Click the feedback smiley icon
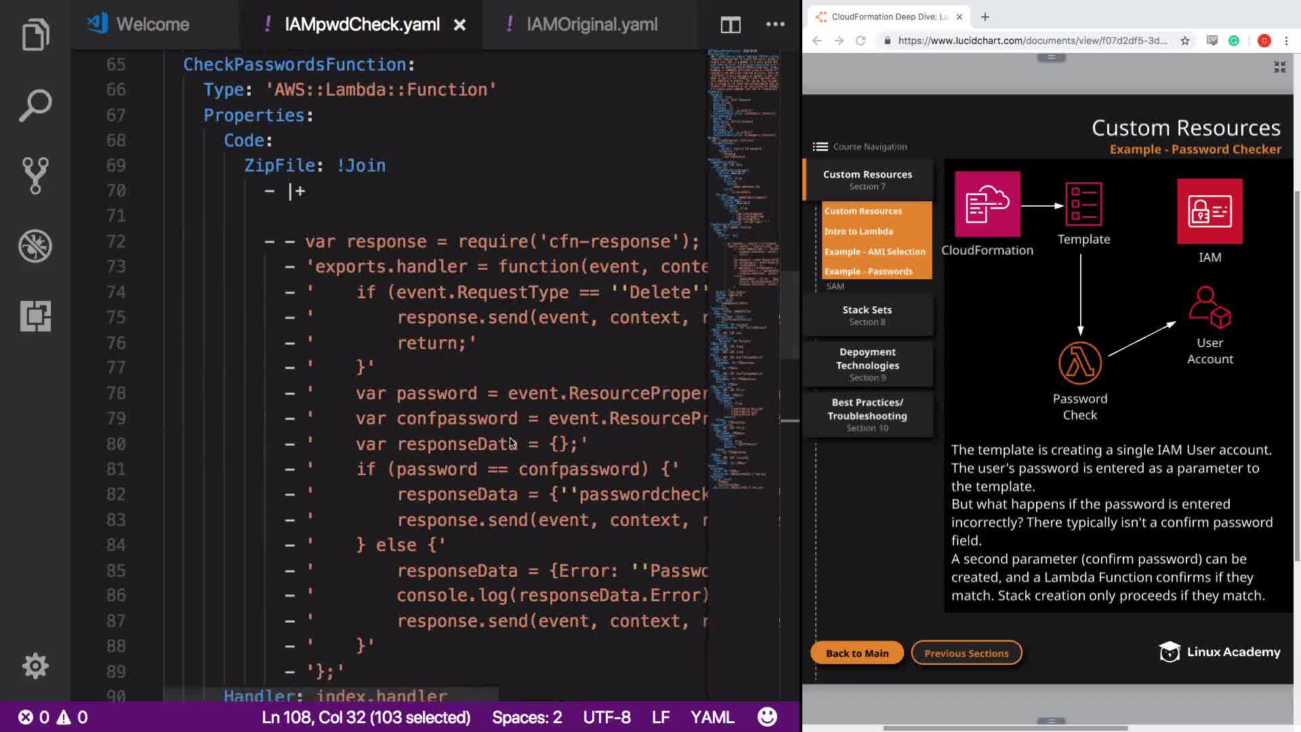The image size is (1301, 732). point(767,717)
